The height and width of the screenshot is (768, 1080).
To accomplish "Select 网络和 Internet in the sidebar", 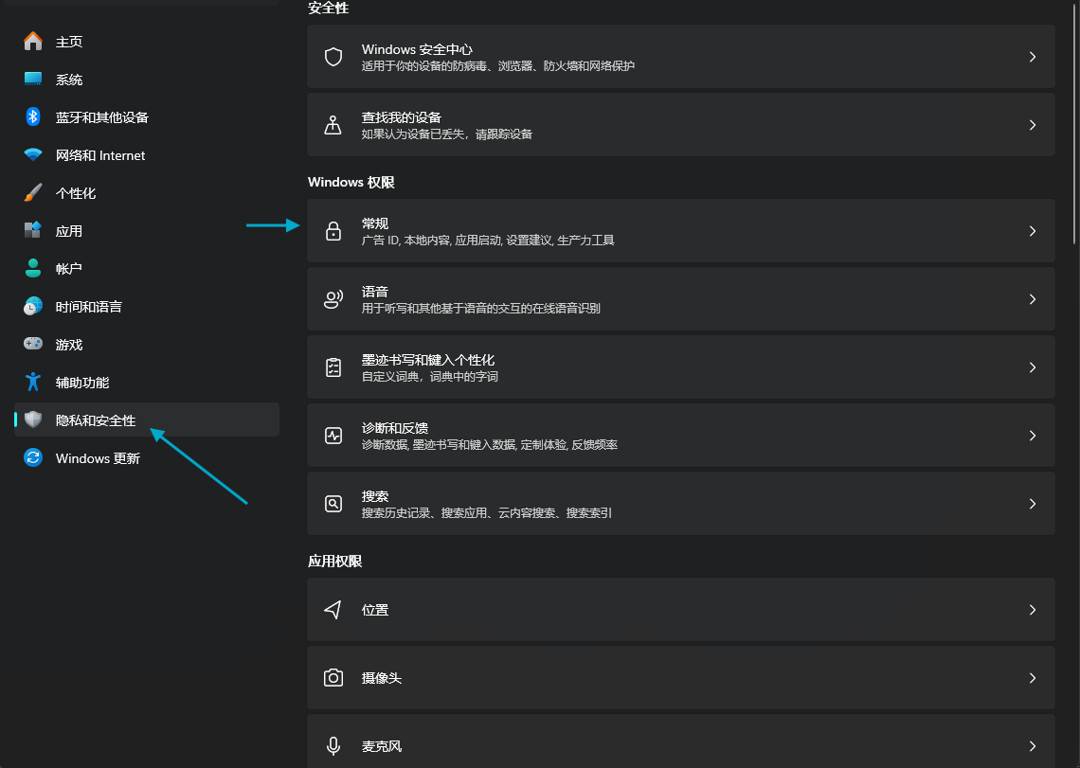I will (x=100, y=155).
